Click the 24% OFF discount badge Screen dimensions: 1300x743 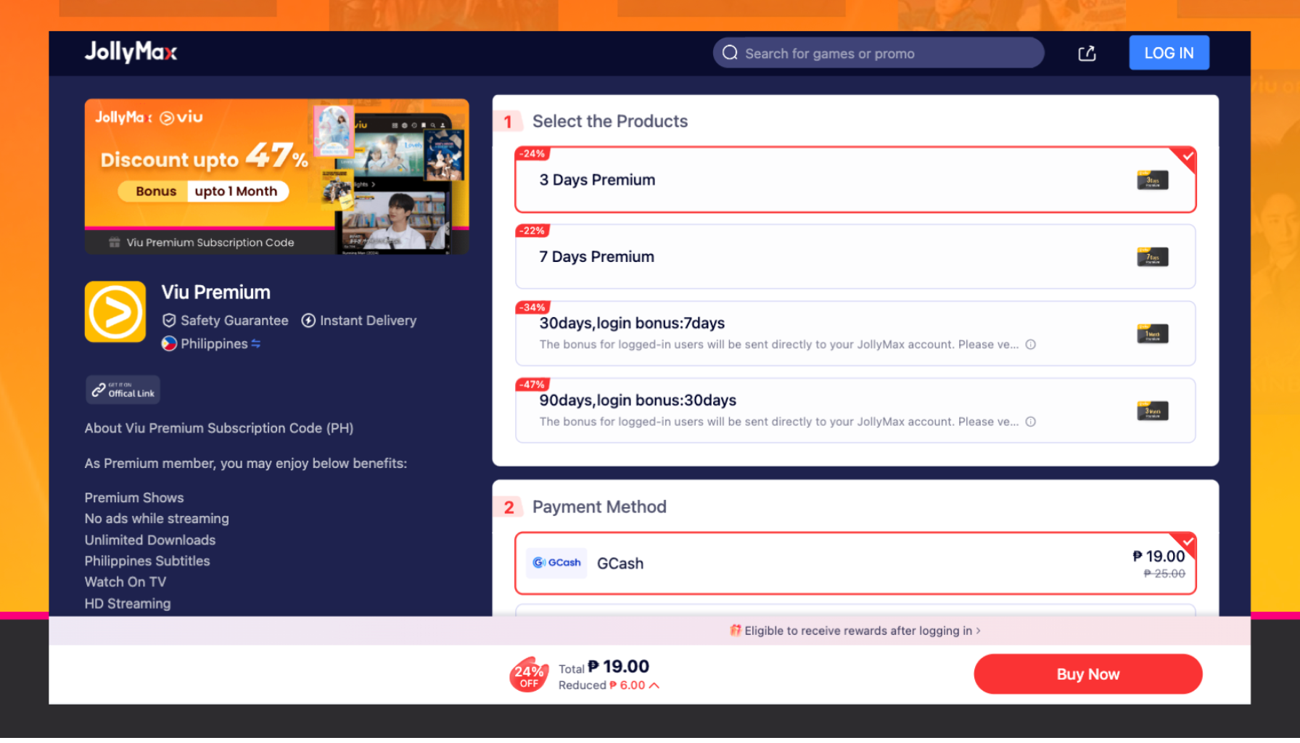[x=529, y=675]
